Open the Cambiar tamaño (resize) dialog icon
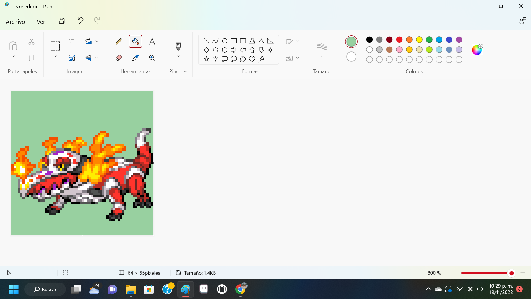 (72, 58)
